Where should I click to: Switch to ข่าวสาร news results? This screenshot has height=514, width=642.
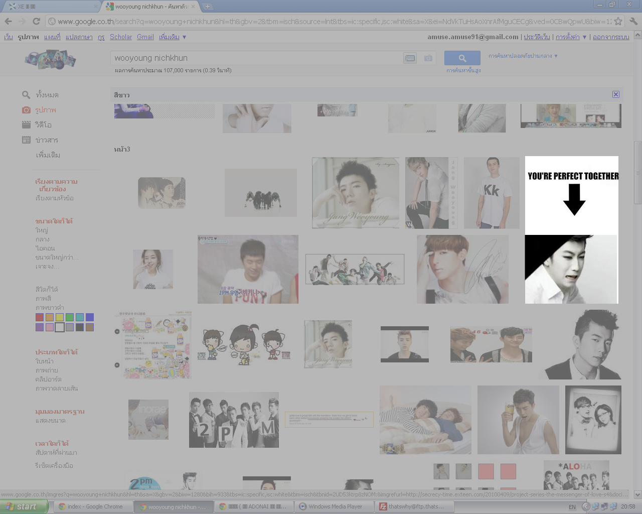pos(47,140)
